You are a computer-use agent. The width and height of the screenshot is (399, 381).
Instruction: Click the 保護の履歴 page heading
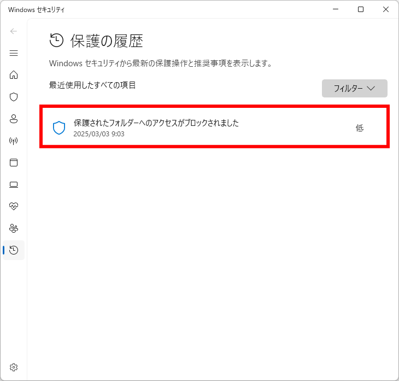[107, 41]
